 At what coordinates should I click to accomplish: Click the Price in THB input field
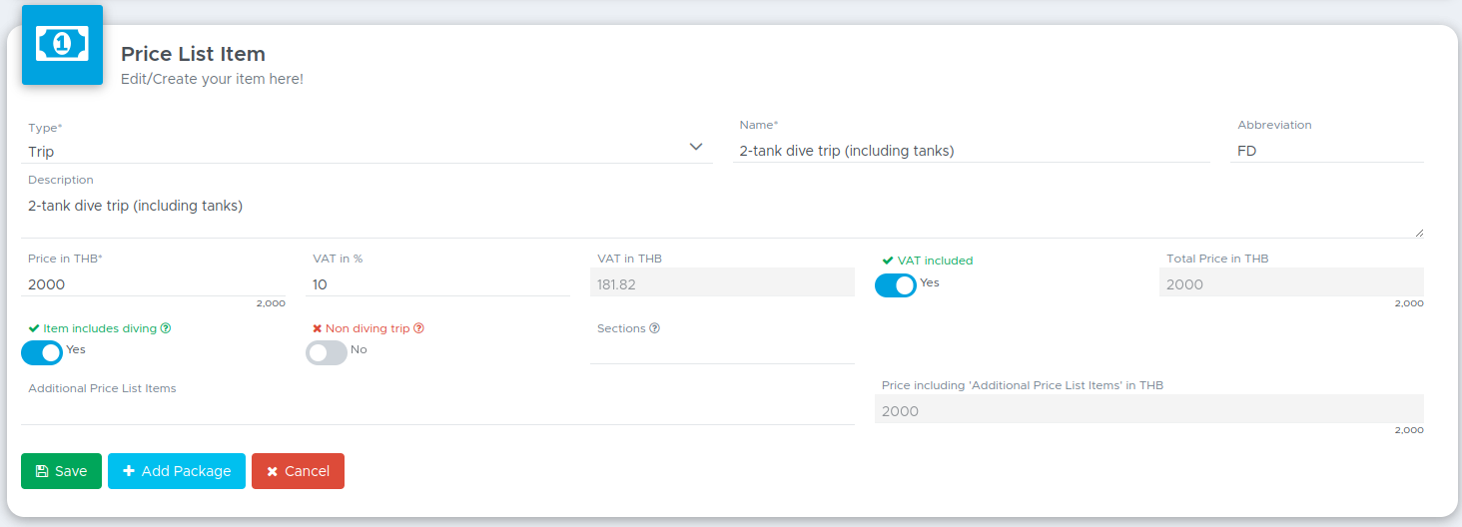point(153,284)
